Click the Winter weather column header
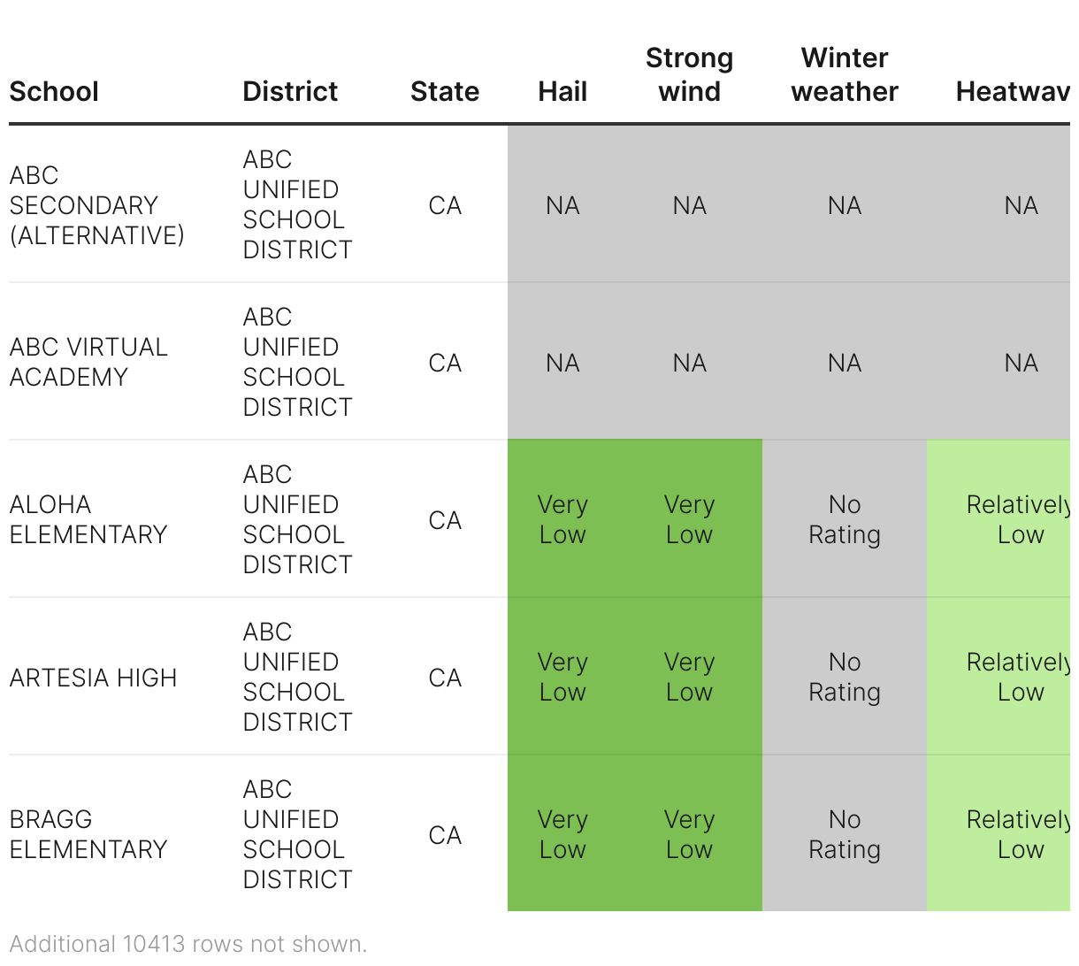Viewport: 1079px width, 966px height. tap(845, 74)
